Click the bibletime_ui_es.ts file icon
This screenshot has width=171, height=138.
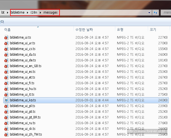(x=6, y=72)
